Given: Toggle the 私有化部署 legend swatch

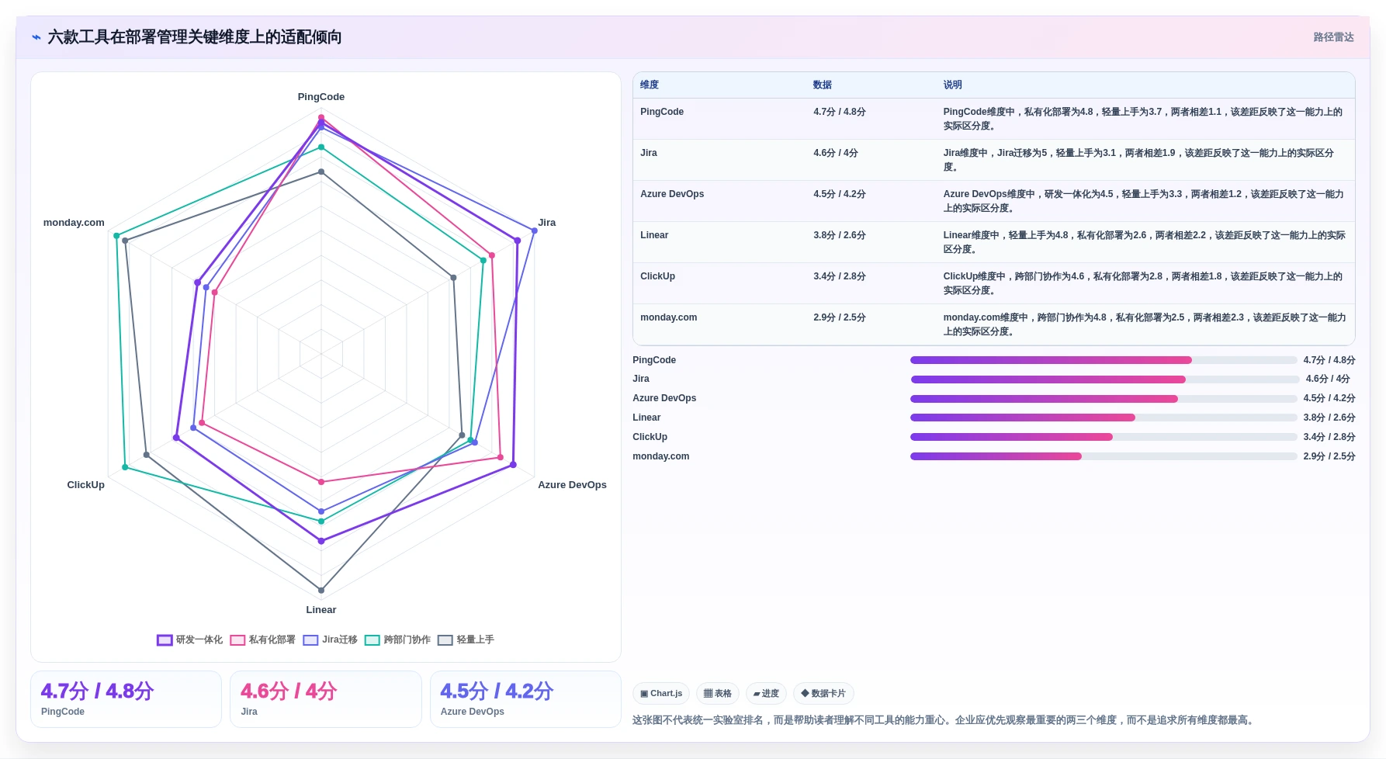Looking at the screenshot, I should [x=237, y=640].
